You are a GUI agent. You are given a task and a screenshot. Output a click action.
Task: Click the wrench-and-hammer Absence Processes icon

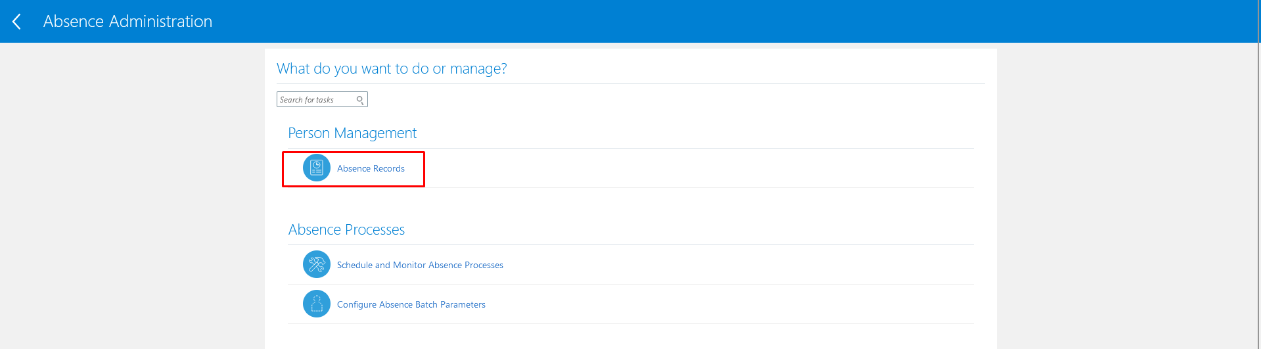317,264
